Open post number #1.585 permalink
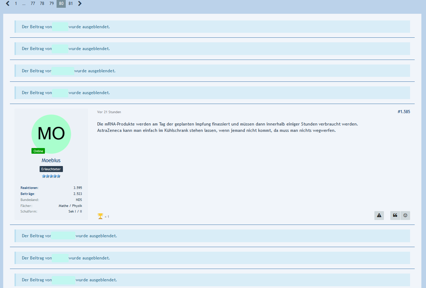Viewport: 426px width, 288px height. tap(404, 112)
